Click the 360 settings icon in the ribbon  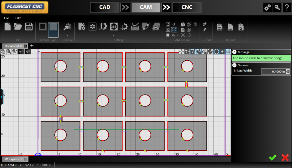(x=114, y=26)
